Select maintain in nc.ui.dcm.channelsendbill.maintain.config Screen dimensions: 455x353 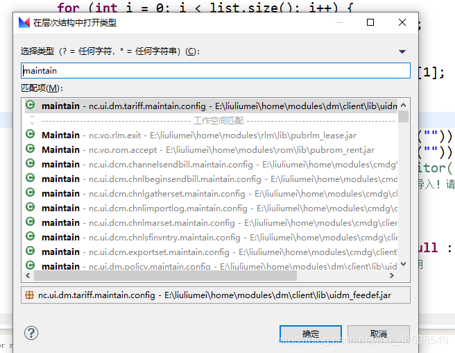click(211, 164)
